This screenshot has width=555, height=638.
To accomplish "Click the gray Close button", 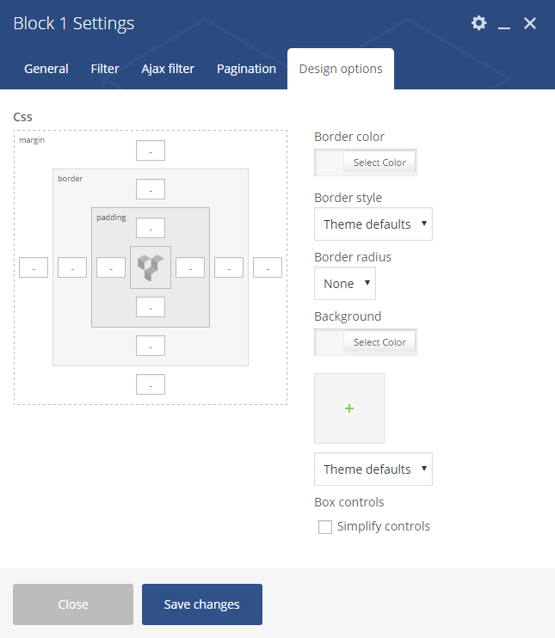I will 73,604.
